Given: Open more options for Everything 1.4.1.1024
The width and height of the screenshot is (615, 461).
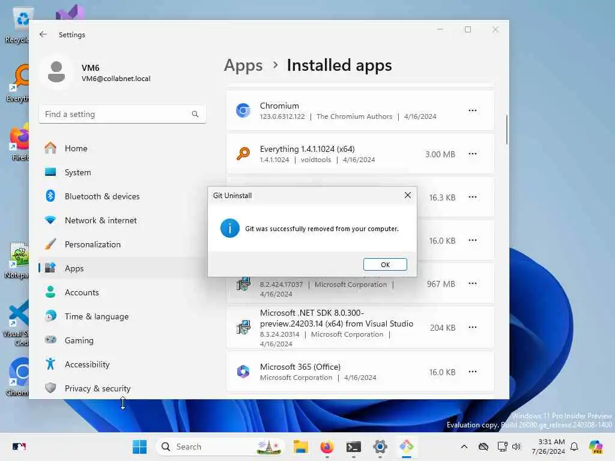Looking at the screenshot, I should 473,154.
